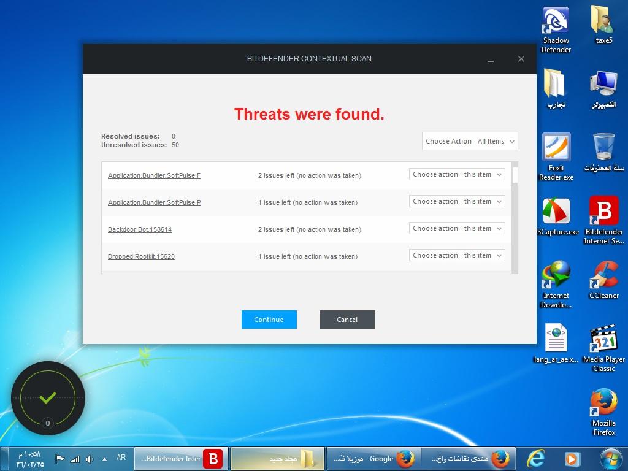Screen dimensions: 628x471
Task: Open the Media Player Classic shortcut
Action: tap(603, 348)
